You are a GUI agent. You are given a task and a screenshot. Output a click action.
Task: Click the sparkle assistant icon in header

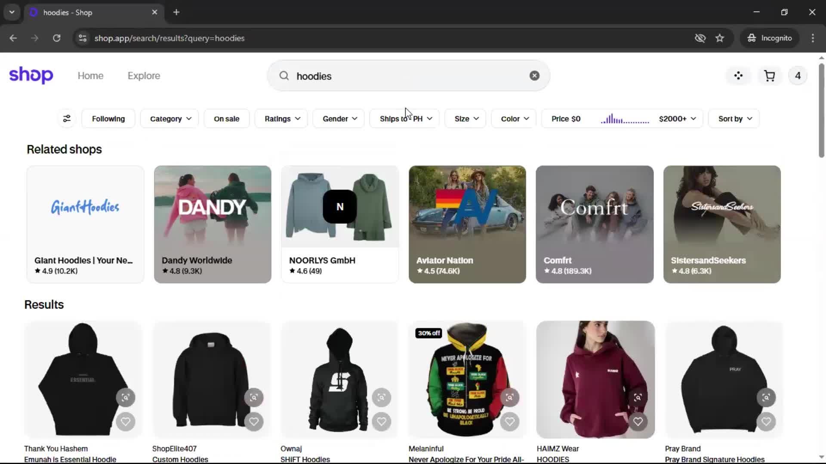738,76
